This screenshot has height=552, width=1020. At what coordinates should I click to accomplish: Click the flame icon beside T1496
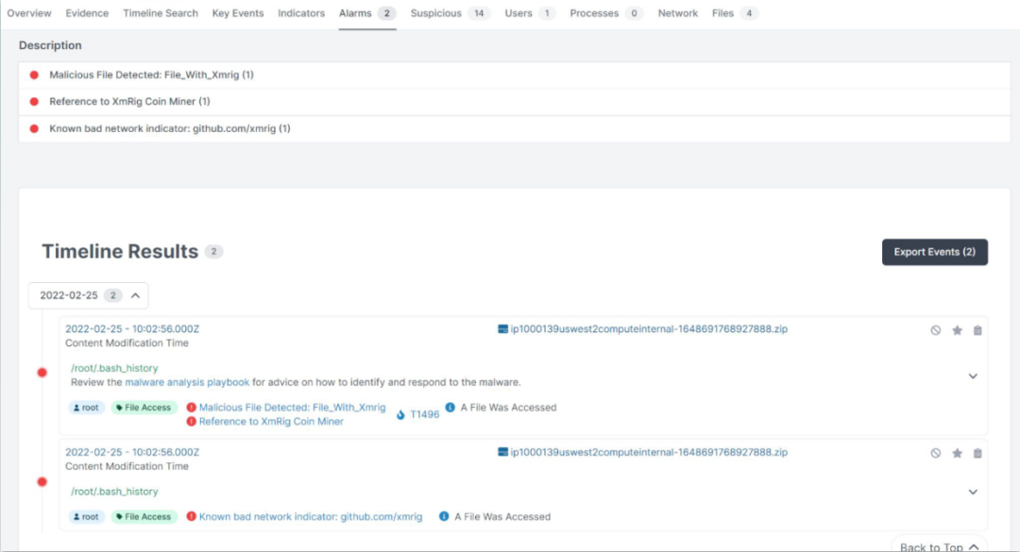[x=400, y=414]
